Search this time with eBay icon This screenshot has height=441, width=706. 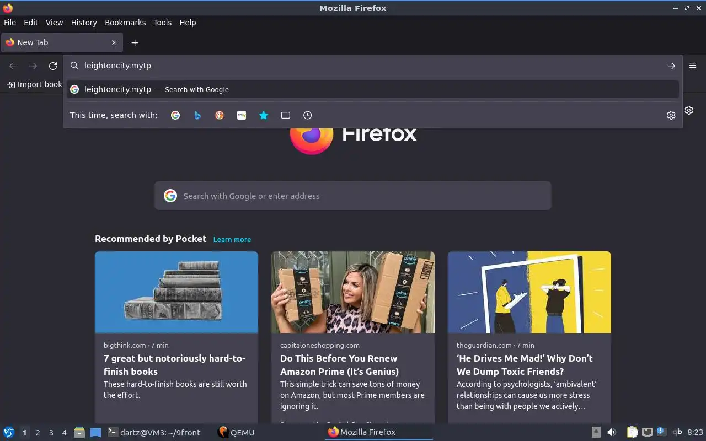click(242, 115)
